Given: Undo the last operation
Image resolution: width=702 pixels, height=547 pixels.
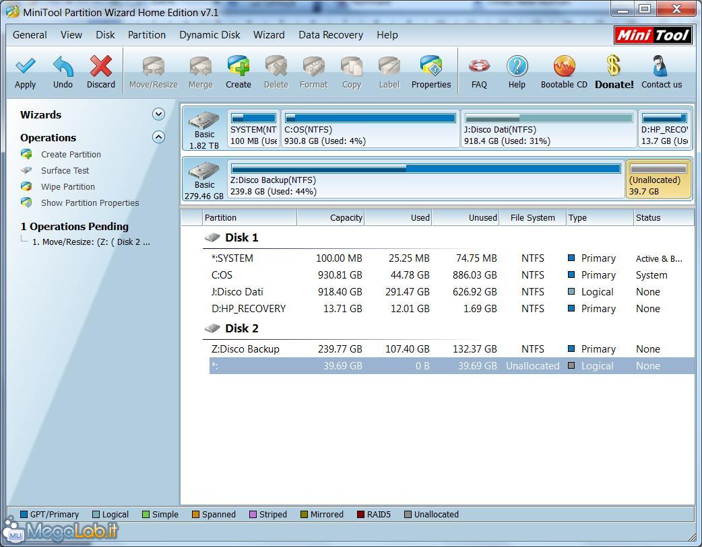Looking at the screenshot, I should pos(63,73).
